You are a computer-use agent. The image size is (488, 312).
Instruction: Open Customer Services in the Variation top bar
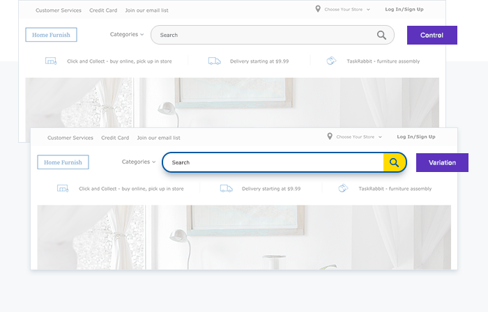point(70,138)
